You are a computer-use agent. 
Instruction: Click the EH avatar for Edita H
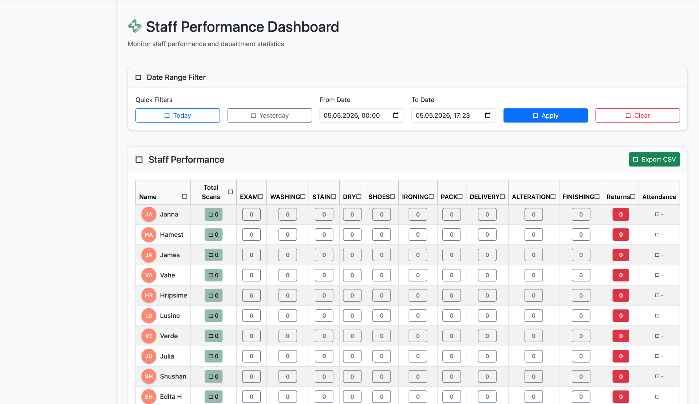(149, 397)
